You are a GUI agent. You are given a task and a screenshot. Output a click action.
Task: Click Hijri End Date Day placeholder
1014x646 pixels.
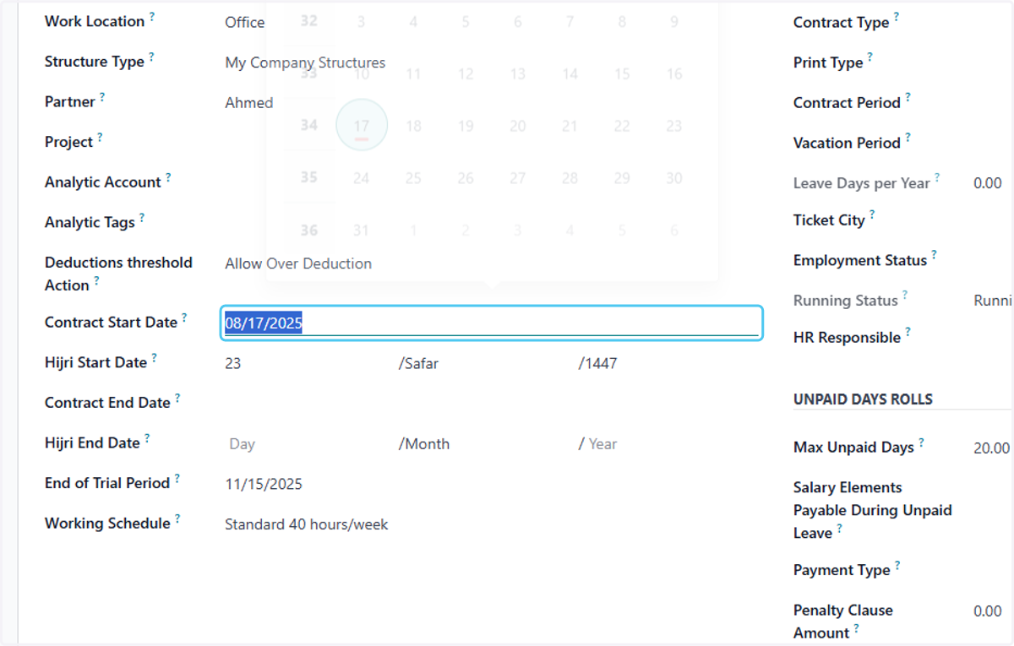243,444
